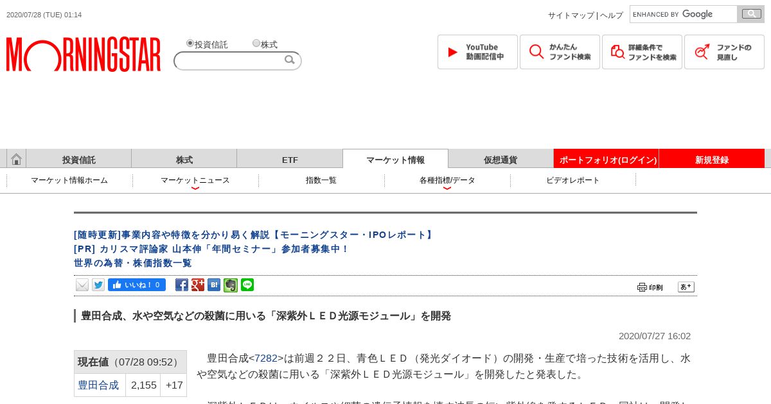Viewport: 771px width, 404px height.
Task: Click the 印刷 print icon
Action: coord(650,287)
